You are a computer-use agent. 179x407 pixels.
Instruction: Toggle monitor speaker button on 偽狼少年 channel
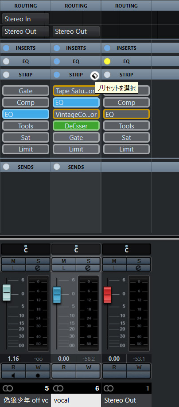(13, 375)
